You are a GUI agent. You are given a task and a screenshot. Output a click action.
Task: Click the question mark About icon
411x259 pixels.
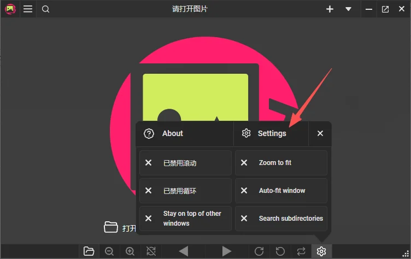149,133
